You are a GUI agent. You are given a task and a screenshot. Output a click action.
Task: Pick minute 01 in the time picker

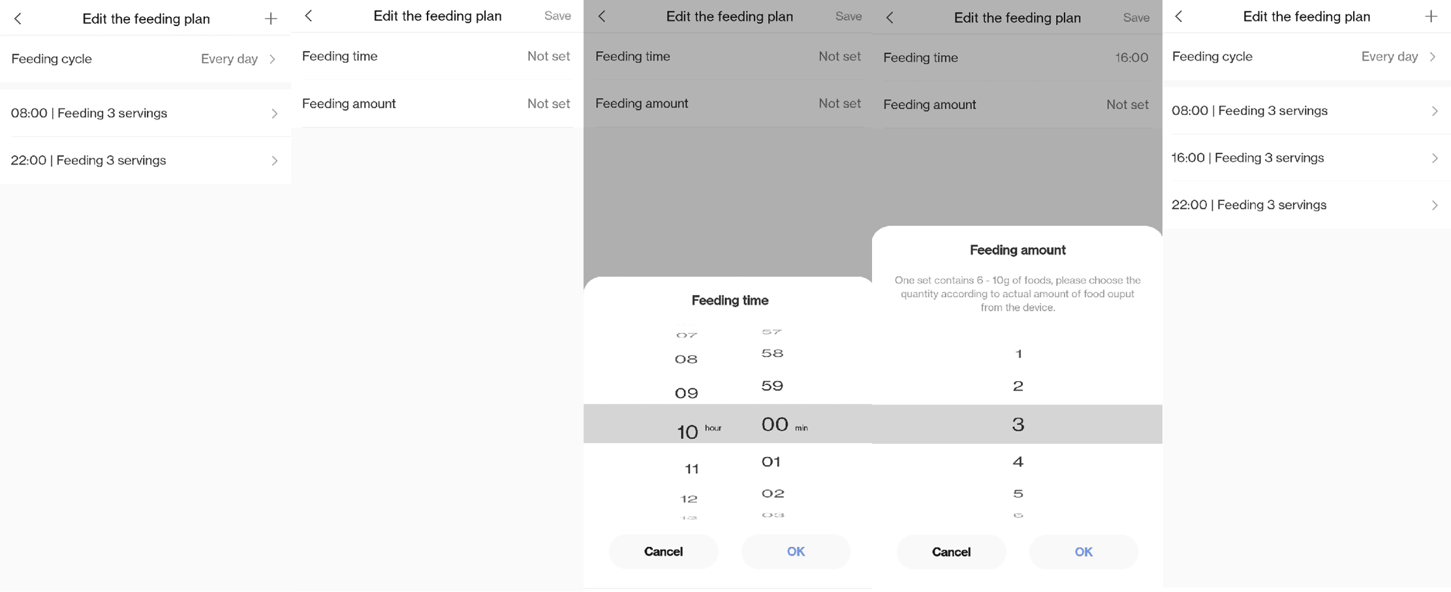click(x=772, y=462)
